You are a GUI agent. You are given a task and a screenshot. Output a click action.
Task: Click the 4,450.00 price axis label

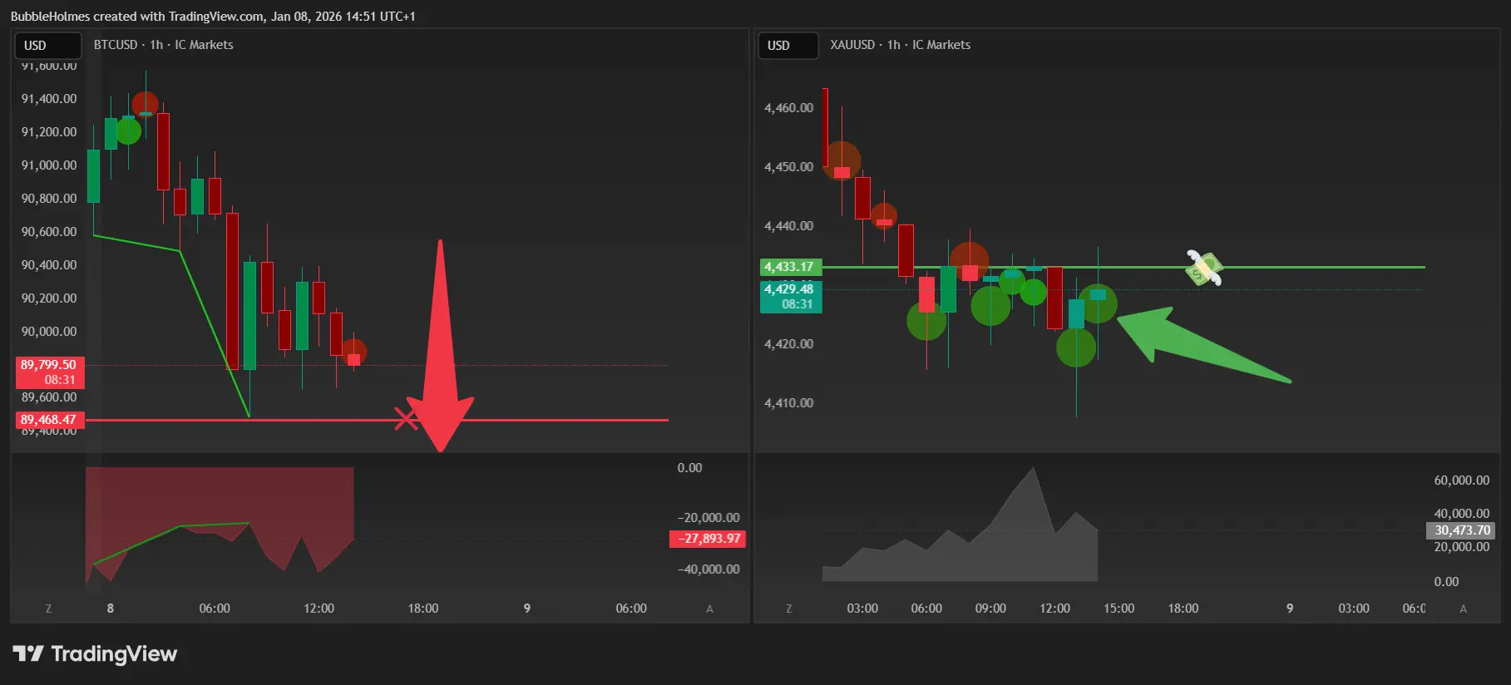pos(789,167)
